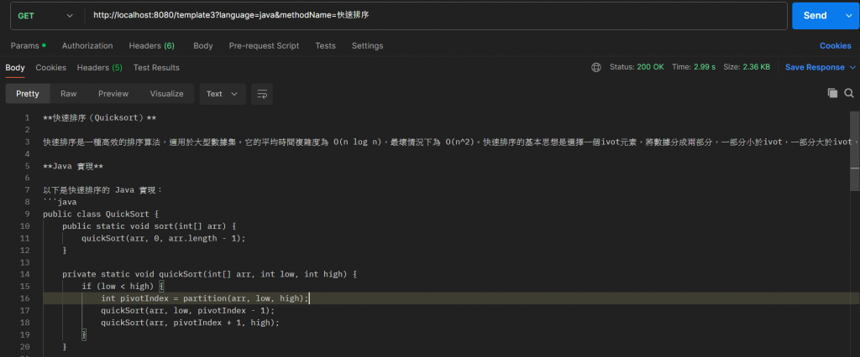Open Test Results tab
860x357 pixels.
[156, 68]
